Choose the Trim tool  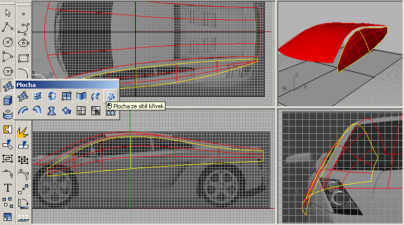coord(23,145)
